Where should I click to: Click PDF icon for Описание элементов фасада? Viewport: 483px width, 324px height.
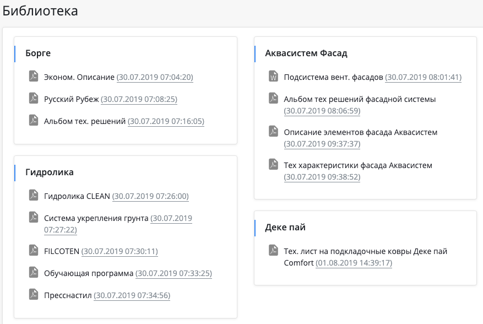[273, 131]
